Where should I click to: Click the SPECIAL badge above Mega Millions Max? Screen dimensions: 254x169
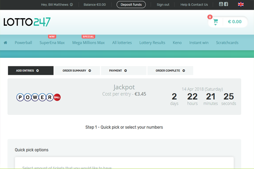(88, 37)
